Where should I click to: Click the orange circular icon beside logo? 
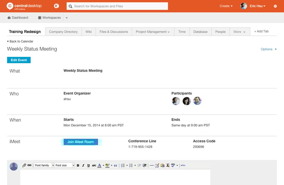click(56, 6)
